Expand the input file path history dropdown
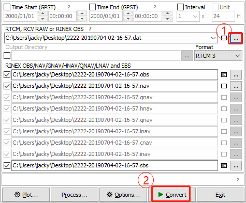The width and height of the screenshot is (246, 203). 213,38
